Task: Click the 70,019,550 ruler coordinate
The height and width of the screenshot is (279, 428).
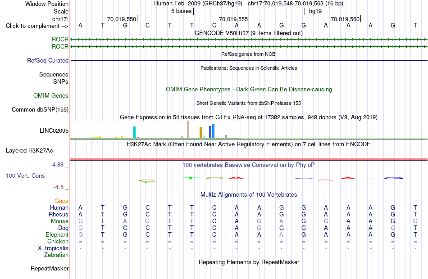Action: click(122, 19)
